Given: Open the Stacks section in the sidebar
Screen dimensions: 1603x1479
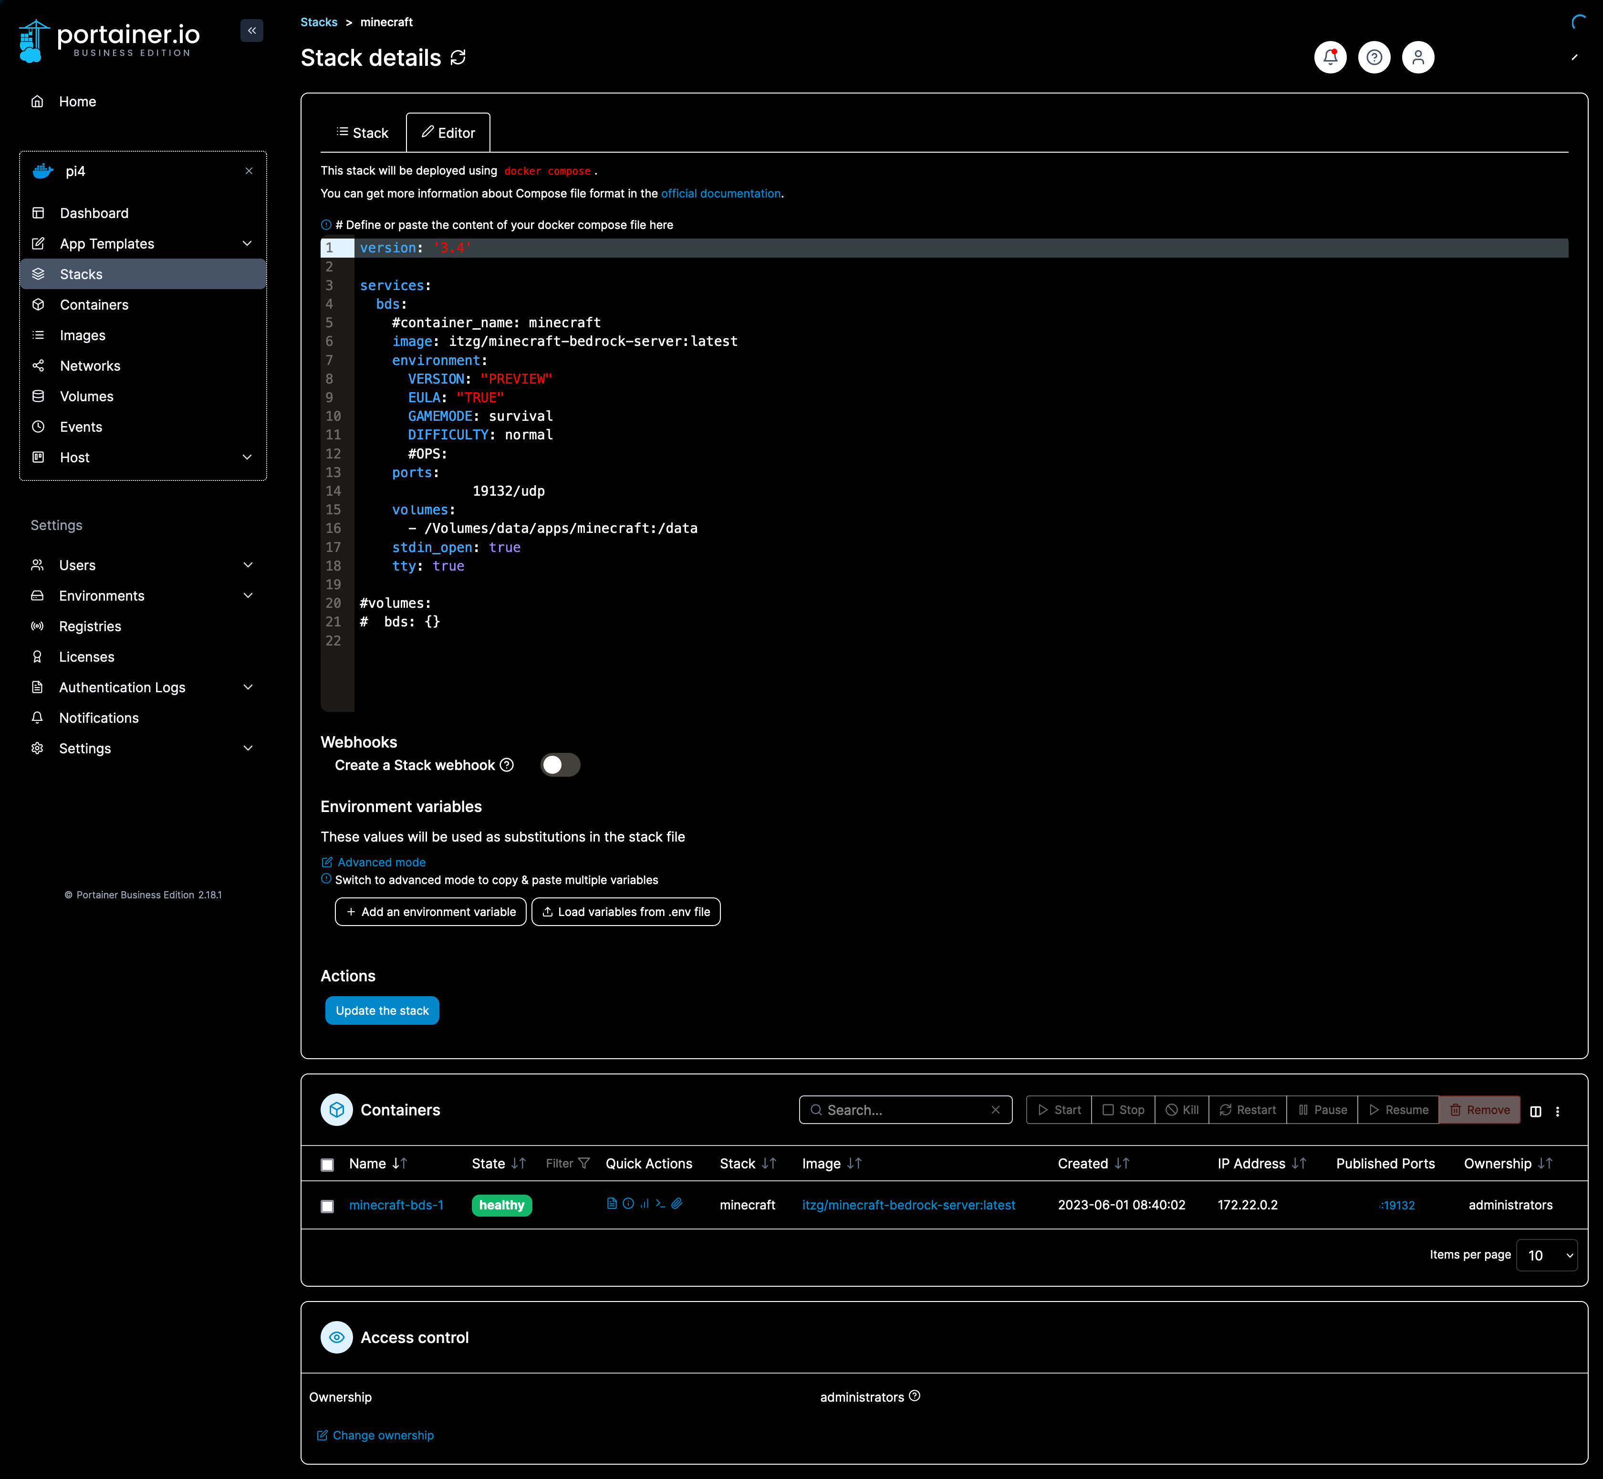Looking at the screenshot, I should pos(81,274).
